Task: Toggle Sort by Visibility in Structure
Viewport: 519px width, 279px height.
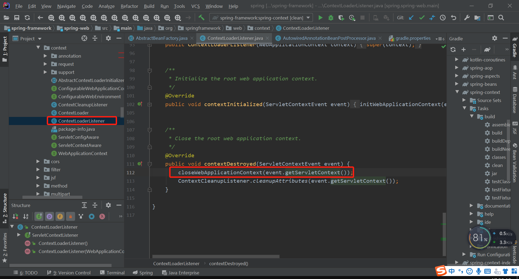Action: (15, 216)
